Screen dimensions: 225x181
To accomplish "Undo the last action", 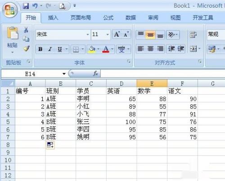I will 35,6.
